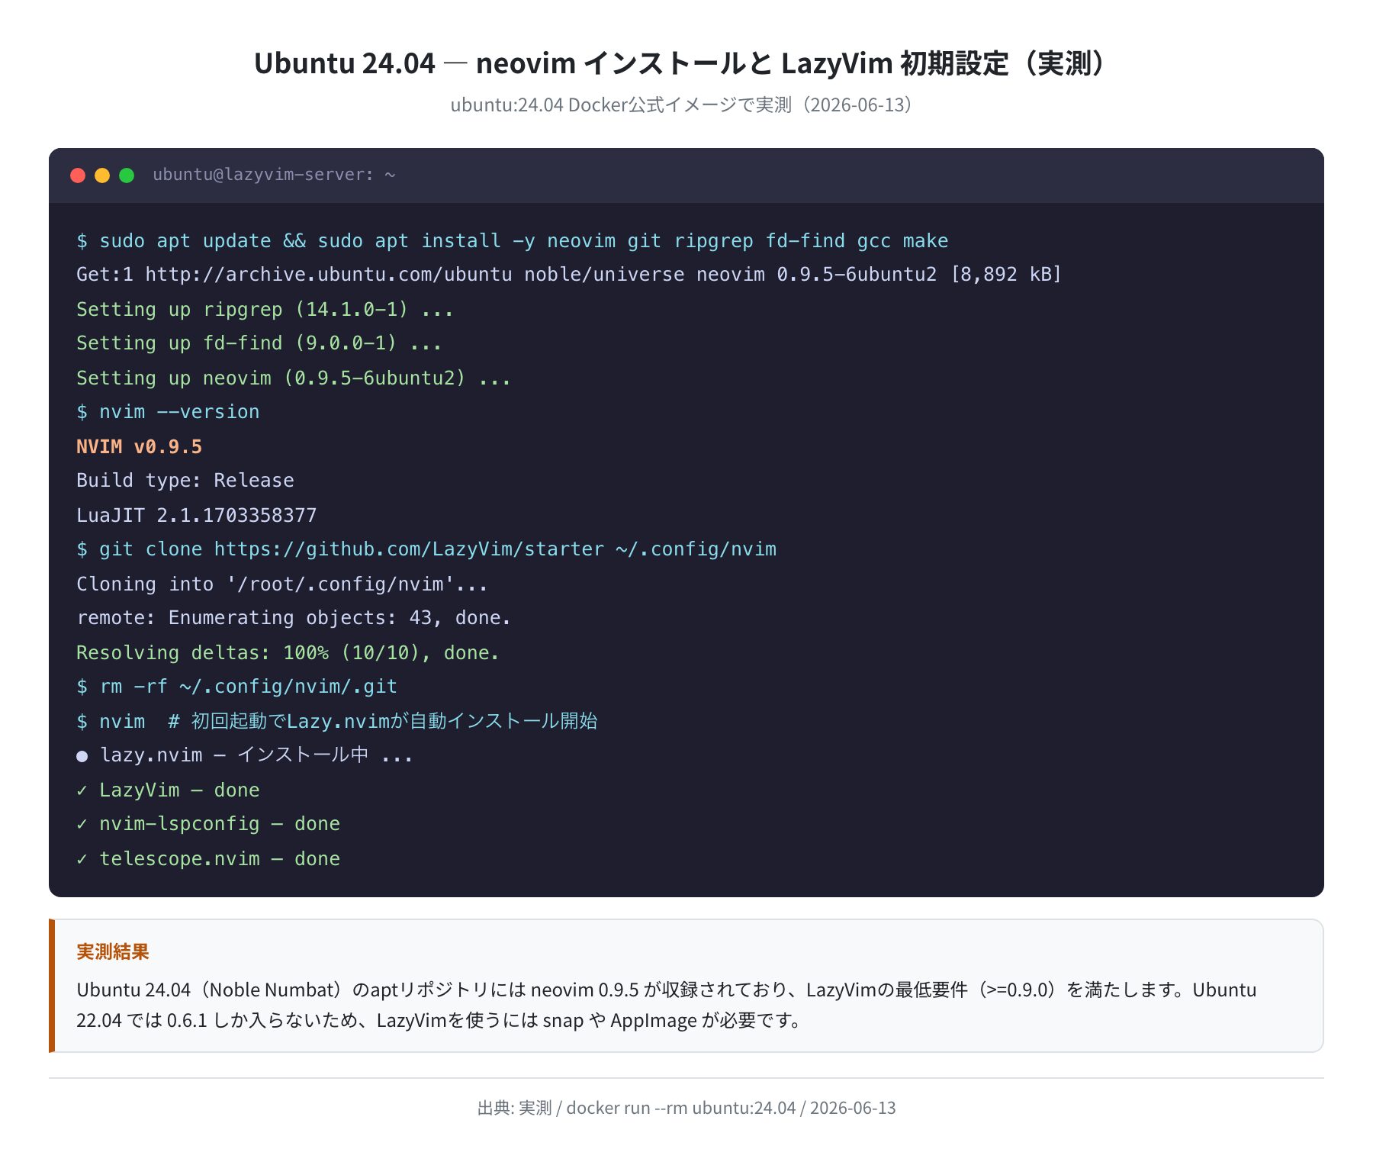Click the '✓ telescope.nvim — done' line
Viewport: 1373px width, 1149px height.
[208, 858]
